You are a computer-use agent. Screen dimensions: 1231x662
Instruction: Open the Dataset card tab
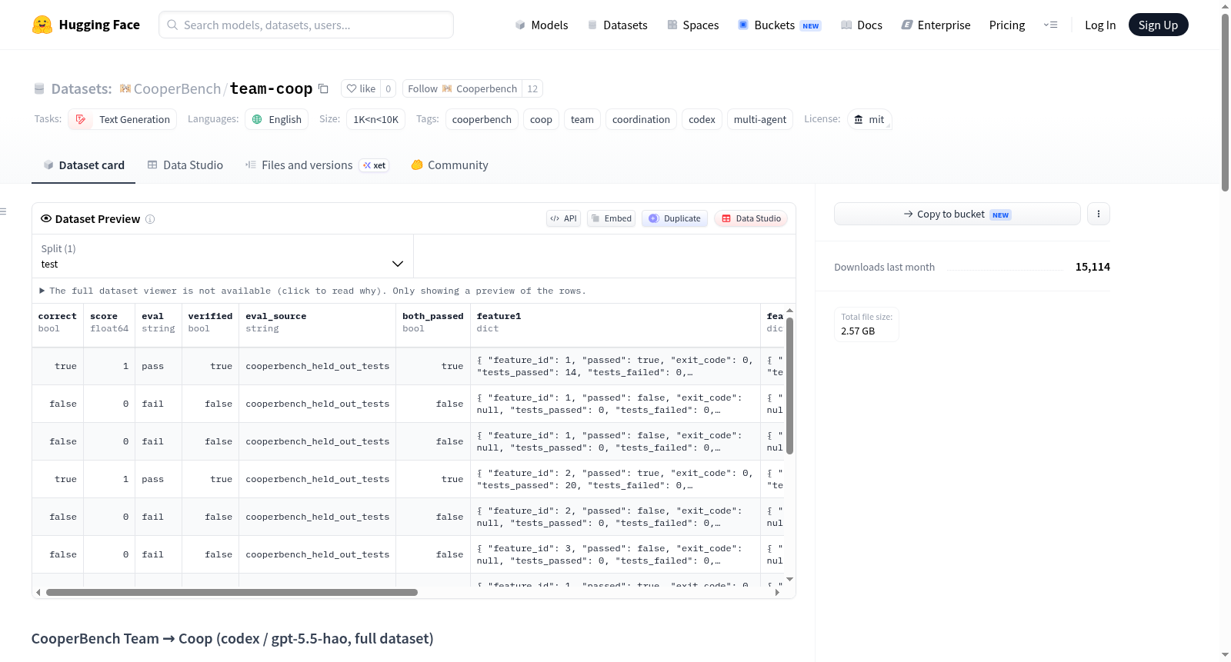click(x=83, y=165)
